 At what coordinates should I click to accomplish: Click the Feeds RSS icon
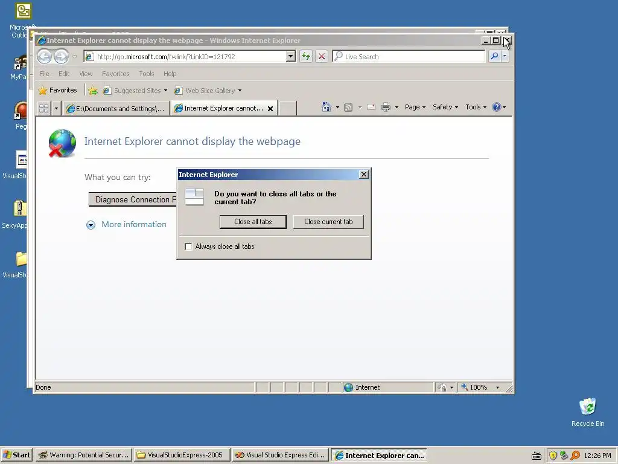tap(348, 108)
